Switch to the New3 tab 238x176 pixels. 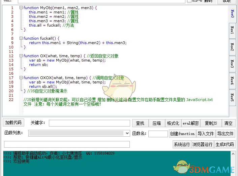point(232,64)
